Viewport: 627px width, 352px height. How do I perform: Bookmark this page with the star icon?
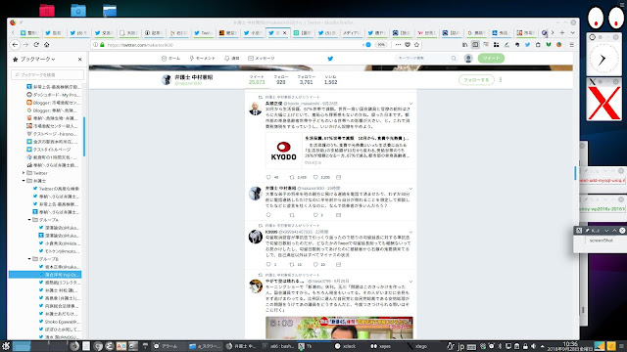pyautogui.click(x=416, y=45)
